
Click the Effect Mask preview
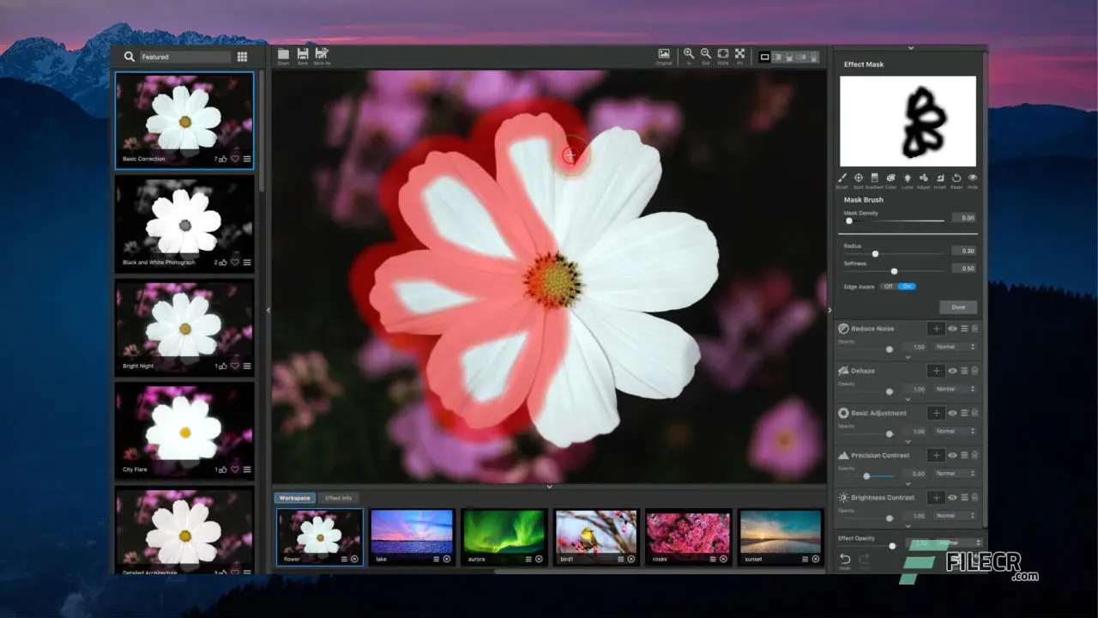pyautogui.click(x=908, y=121)
